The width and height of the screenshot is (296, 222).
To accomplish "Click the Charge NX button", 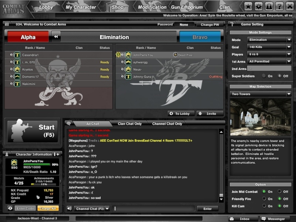I will pyautogui.click(x=48, y=208).
